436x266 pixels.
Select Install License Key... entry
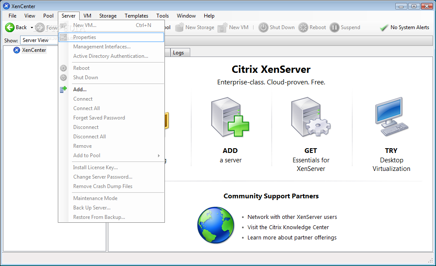pyautogui.click(x=111, y=167)
